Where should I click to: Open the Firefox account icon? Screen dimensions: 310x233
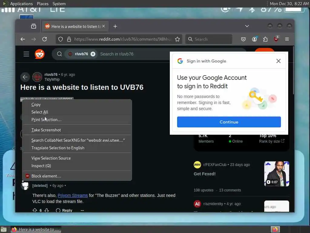coord(254,39)
